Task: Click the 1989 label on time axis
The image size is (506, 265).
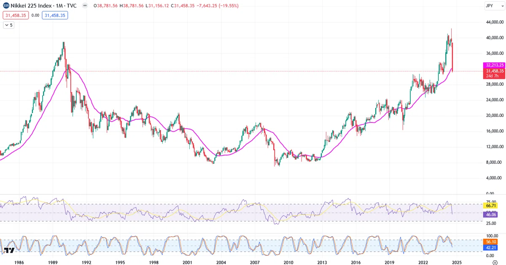Action: click(53, 262)
